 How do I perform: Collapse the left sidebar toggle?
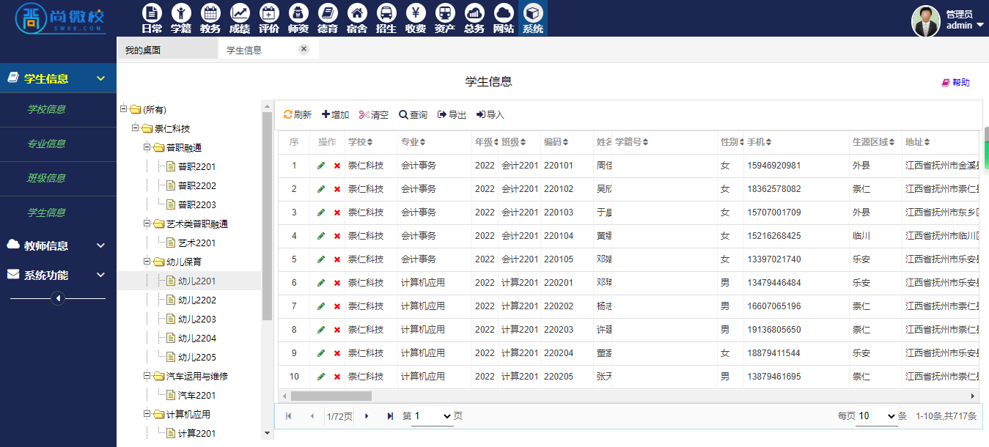58,298
